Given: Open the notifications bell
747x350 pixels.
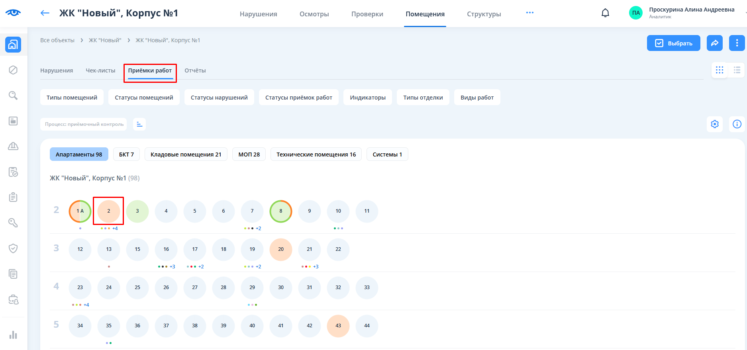Looking at the screenshot, I should coord(605,13).
